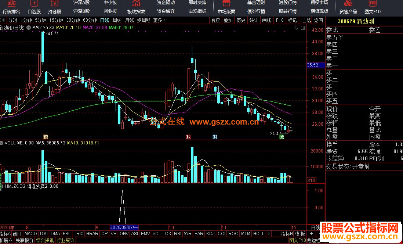Open the 模板 template option
The image size is (403, 244).
pyautogui.click(x=300, y=234)
